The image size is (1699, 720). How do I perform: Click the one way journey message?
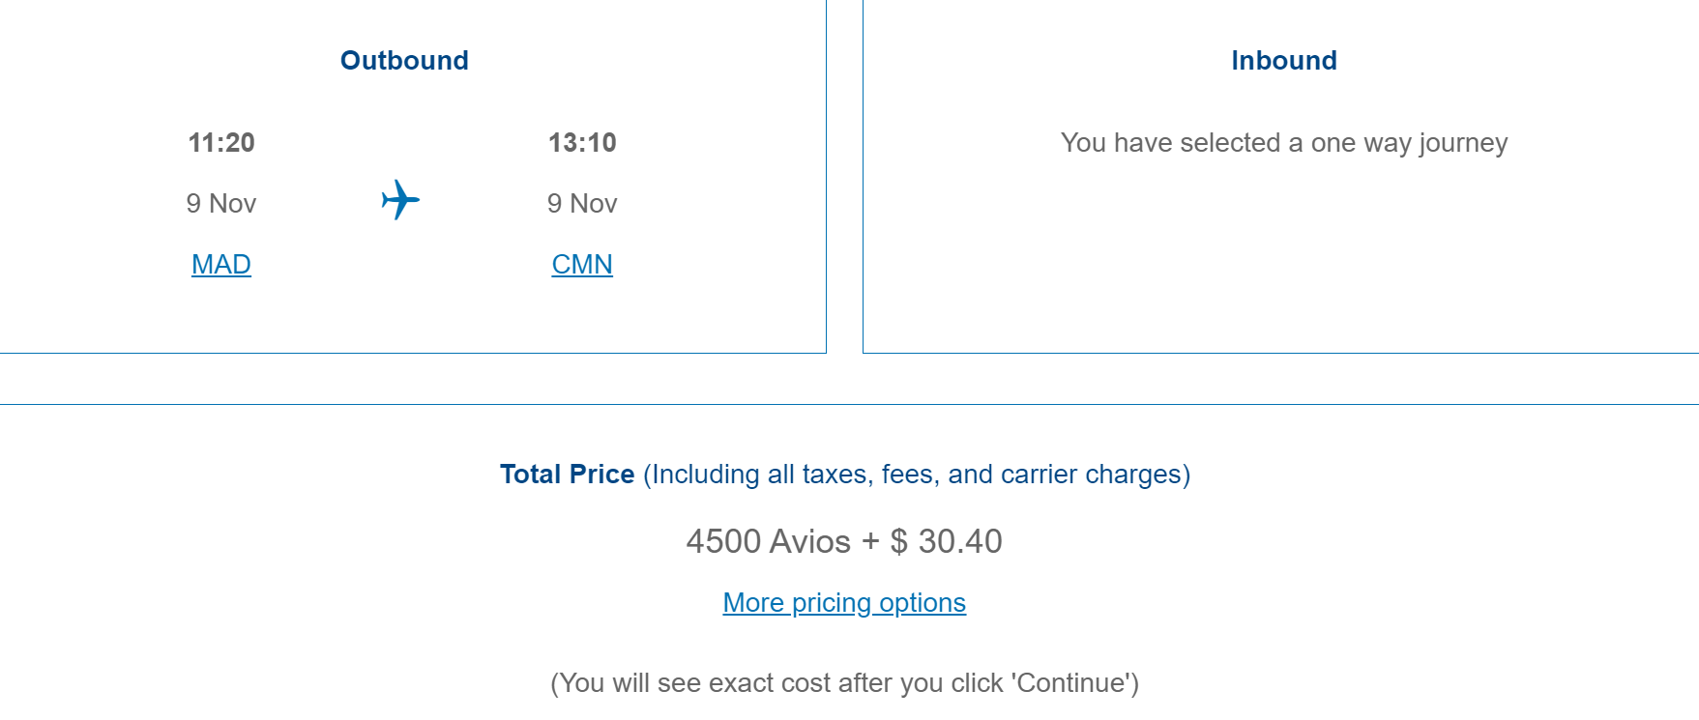pos(1284,143)
